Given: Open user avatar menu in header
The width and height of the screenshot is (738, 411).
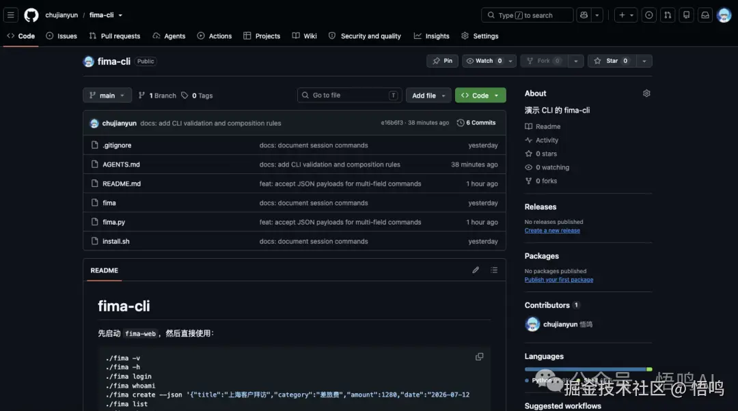Looking at the screenshot, I should tap(724, 15).
